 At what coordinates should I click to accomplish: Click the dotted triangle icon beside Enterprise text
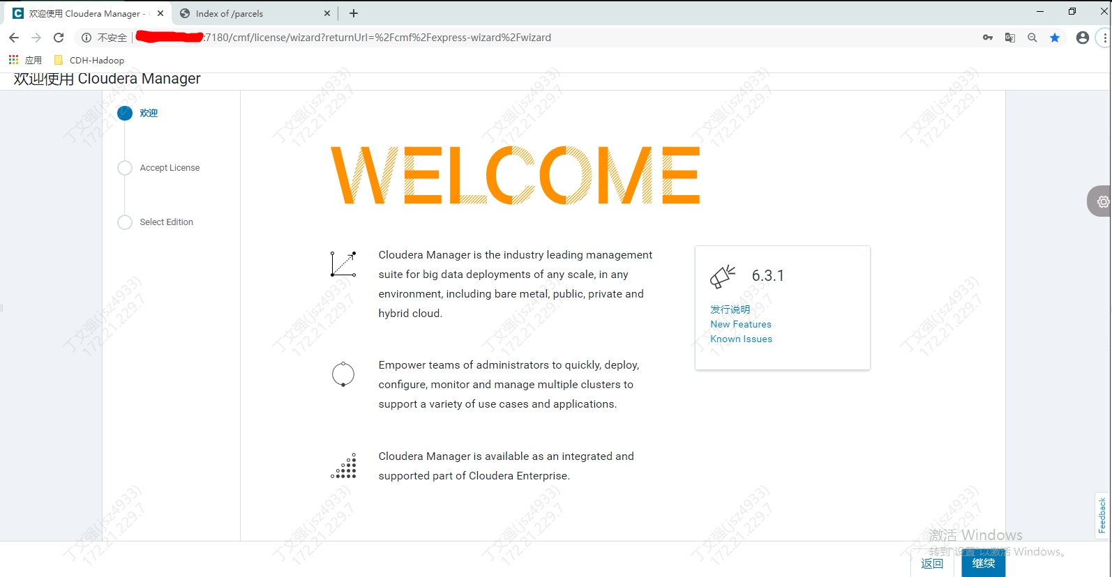pos(343,466)
